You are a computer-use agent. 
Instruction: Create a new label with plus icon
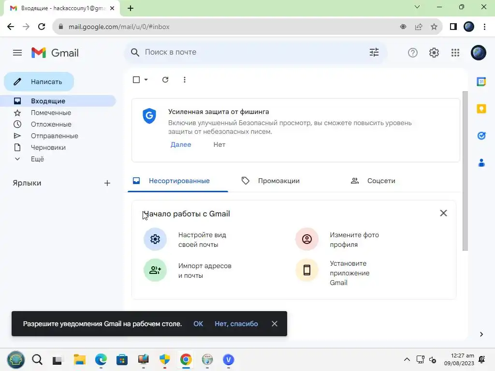pos(107,183)
